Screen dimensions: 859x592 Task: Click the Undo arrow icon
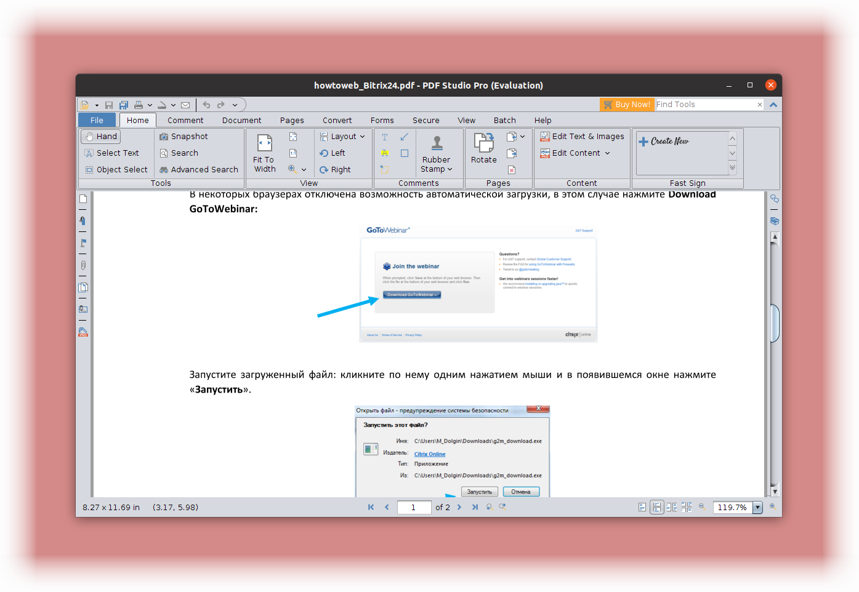(x=206, y=105)
